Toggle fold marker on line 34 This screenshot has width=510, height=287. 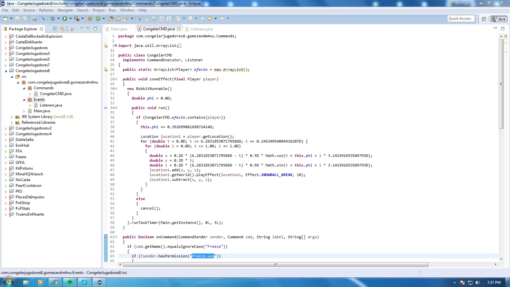coord(116,108)
